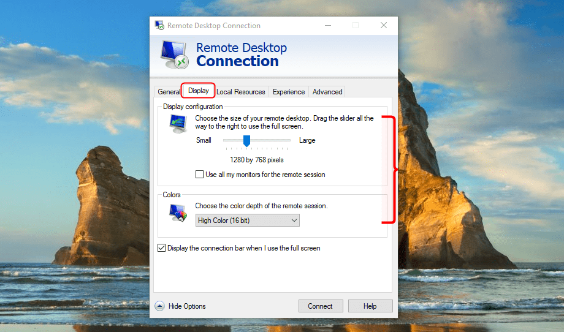Click the Display configuration group label
The height and width of the screenshot is (332, 564).
(192, 107)
